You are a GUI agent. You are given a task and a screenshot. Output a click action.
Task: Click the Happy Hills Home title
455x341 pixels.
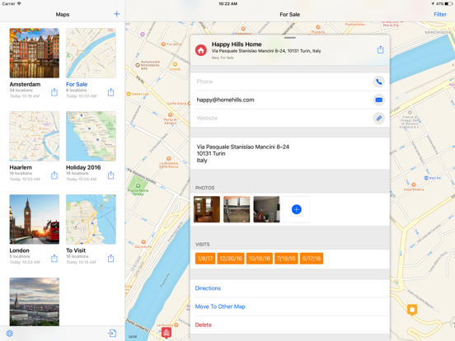237,44
